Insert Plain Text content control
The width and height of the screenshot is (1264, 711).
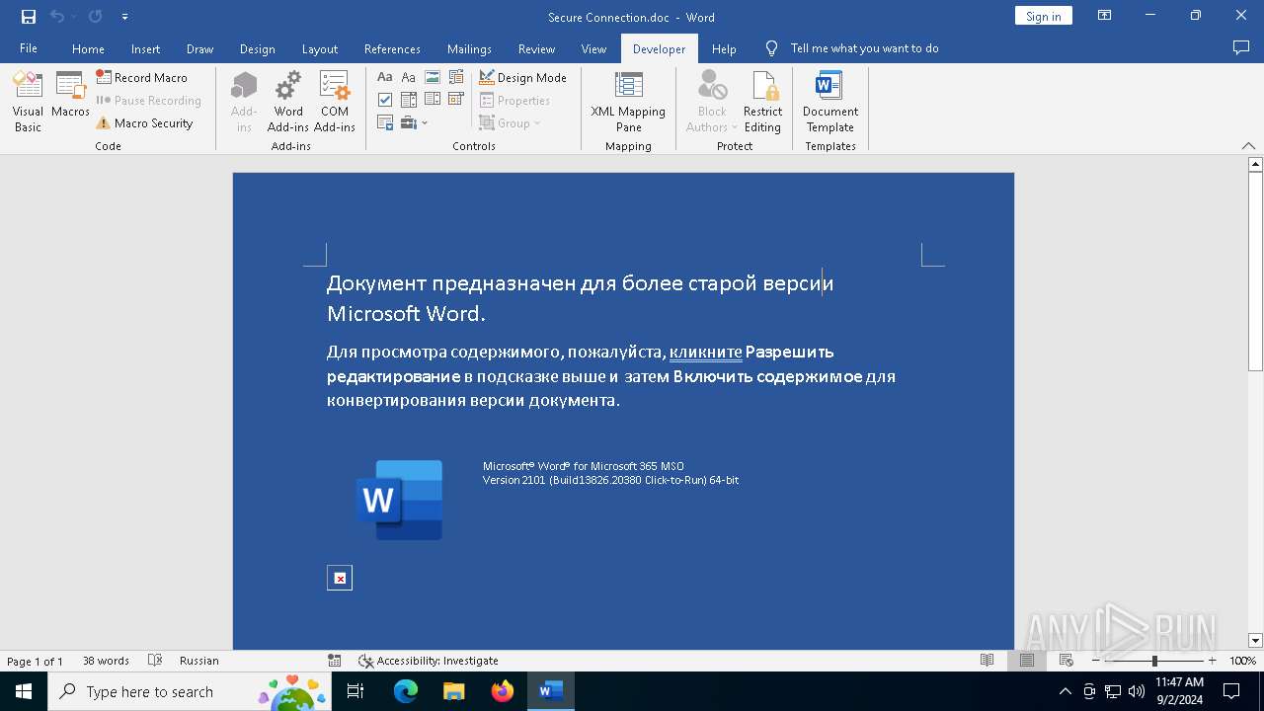[x=408, y=77]
